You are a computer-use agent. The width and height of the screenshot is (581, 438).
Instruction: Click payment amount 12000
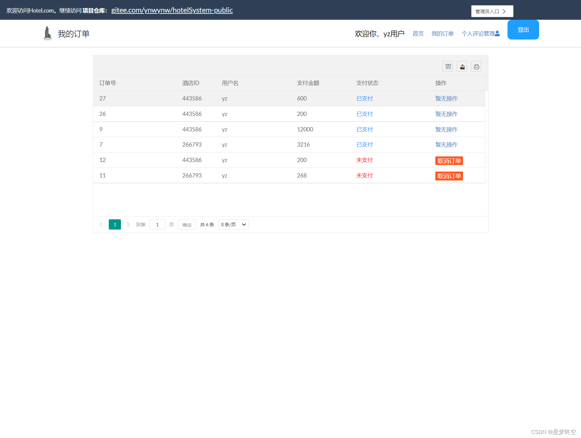tap(305, 129)
